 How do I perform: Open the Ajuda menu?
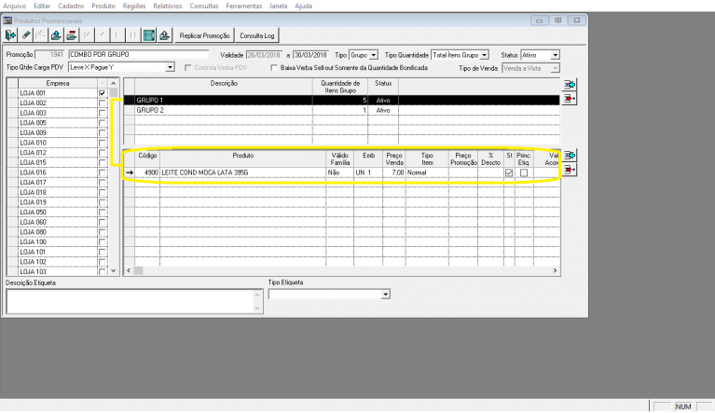304,6
